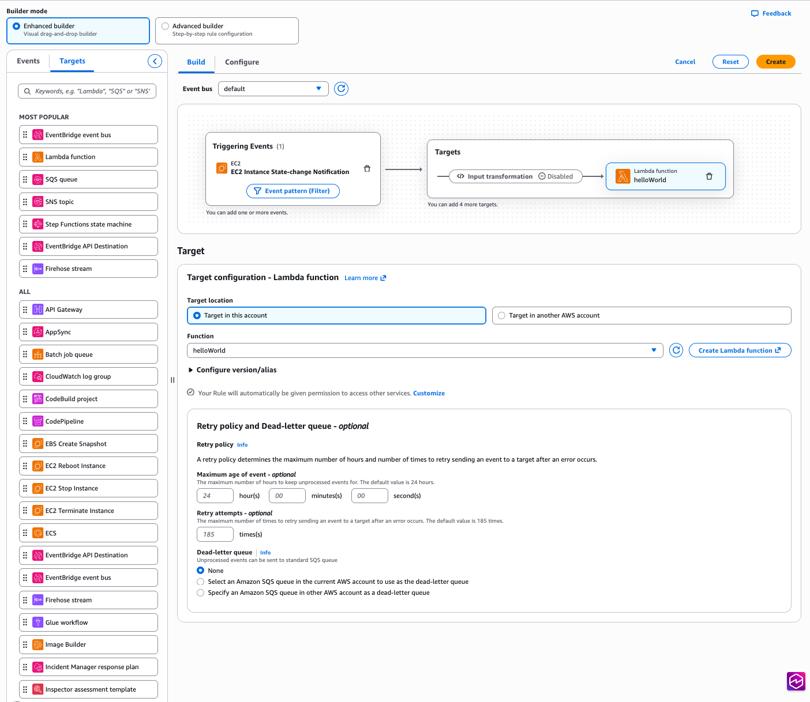Viewport: 810px width, 702px height.
Task: Click the Cancel link
Action: pyautogui.click(x=685, y=62)
